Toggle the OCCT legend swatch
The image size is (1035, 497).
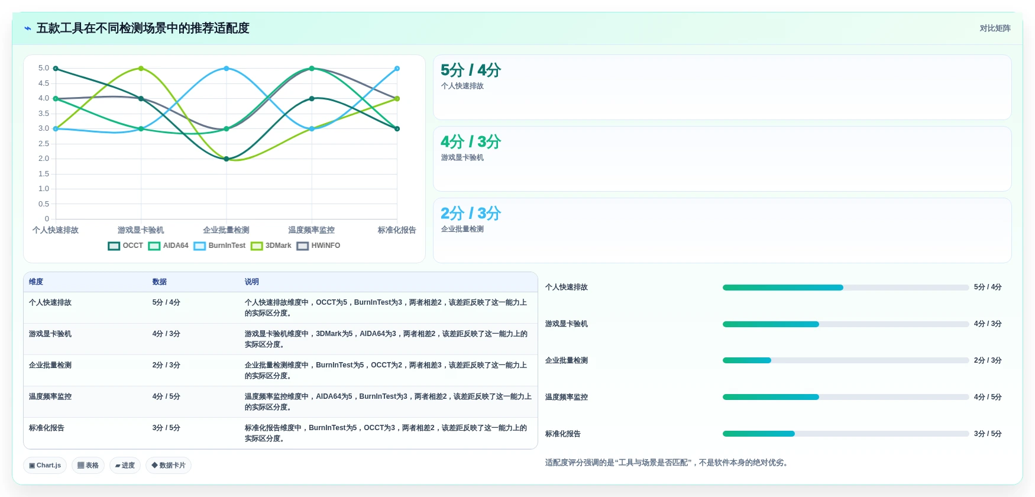114,246
